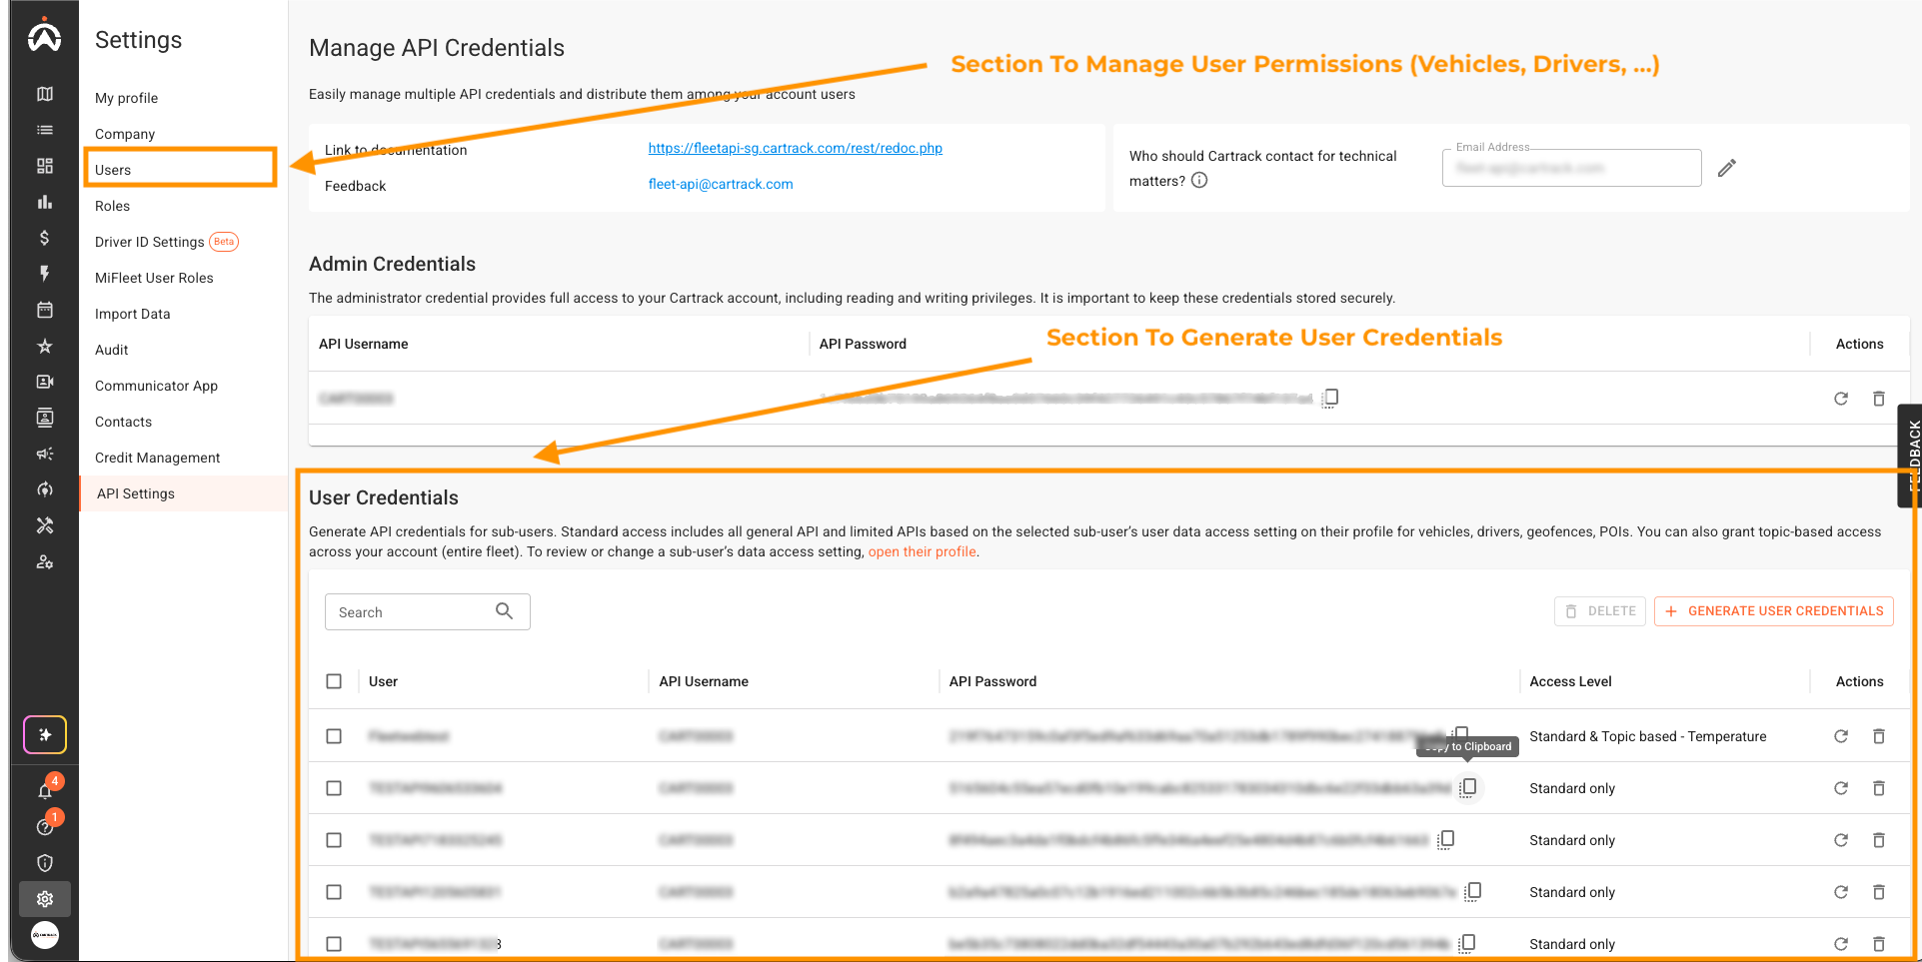
Task: Open the Map view icon
Action: click(44, 94)
